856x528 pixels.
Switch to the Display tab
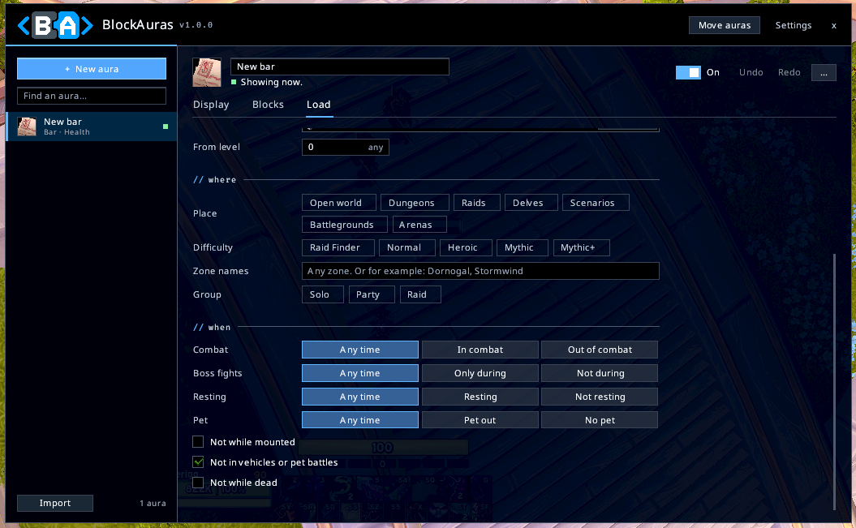point(211,104)
